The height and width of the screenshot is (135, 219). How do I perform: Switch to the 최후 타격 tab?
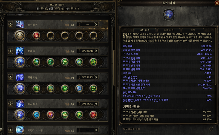click(169, 30)
